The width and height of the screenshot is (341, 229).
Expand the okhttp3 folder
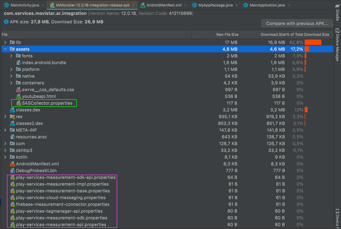5,150
